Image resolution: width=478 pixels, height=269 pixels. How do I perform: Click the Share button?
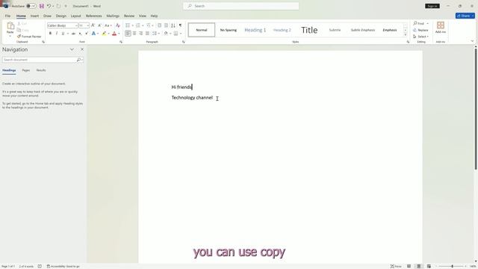(465, 16)
